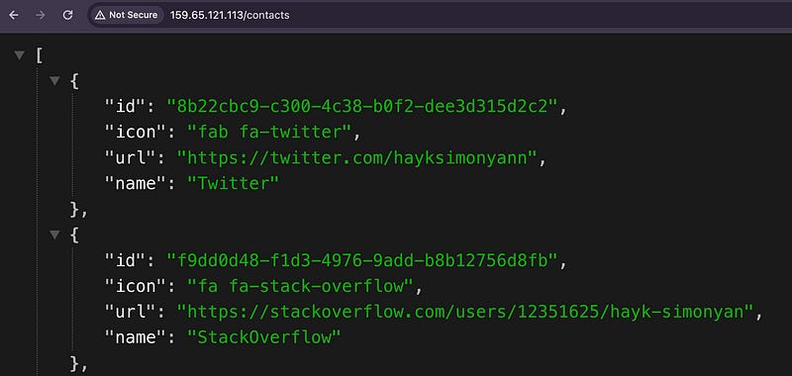Click the "url" key in the StackOverflow object
The width and height of the screenshot is (792, 376).
(x=131, y=313)
